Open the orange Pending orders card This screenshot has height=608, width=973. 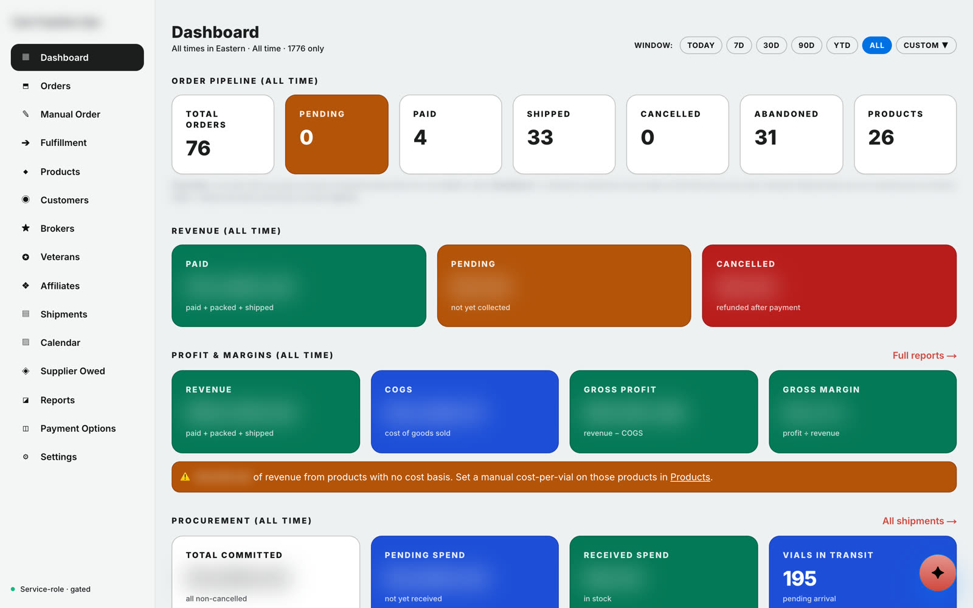point(337,134)
